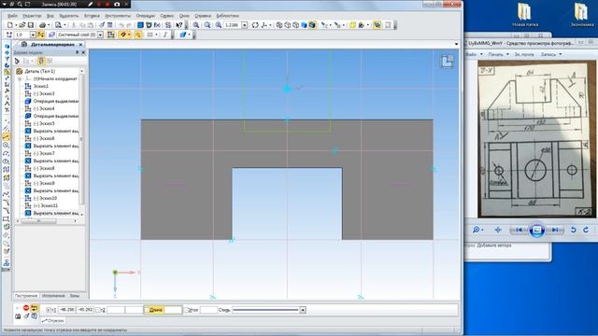Toggle the Angle (Угол) checkbox

pos(187,310)
